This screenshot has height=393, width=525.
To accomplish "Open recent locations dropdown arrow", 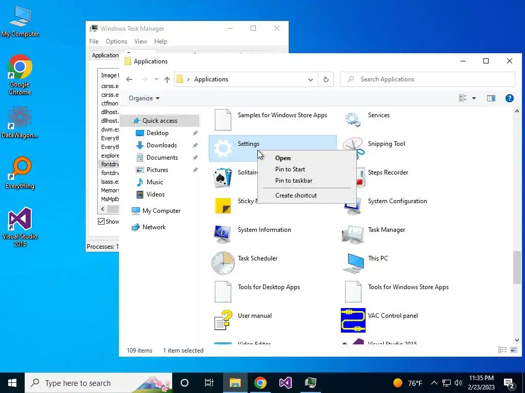I will click(156, 79).
